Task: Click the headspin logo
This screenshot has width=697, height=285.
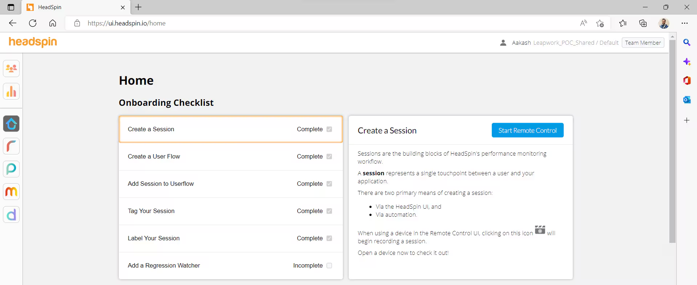Action: pos(33,42)
